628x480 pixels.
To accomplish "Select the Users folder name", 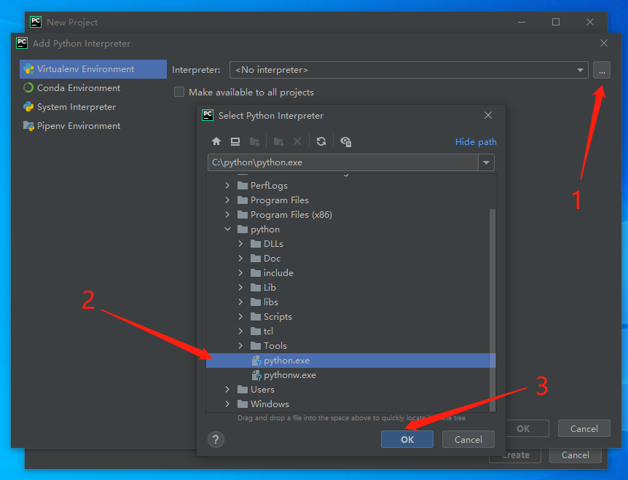I will 262,389.
